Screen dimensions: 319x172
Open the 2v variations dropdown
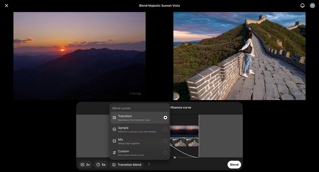coord(85,164)
